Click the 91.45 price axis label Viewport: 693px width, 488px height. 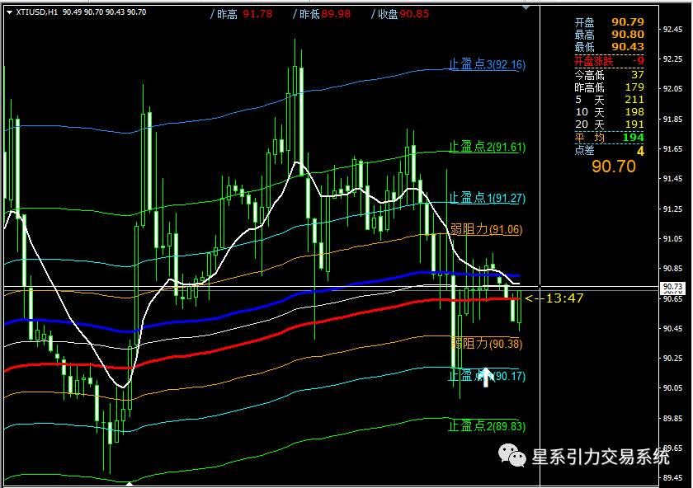(x=672, y=178)
